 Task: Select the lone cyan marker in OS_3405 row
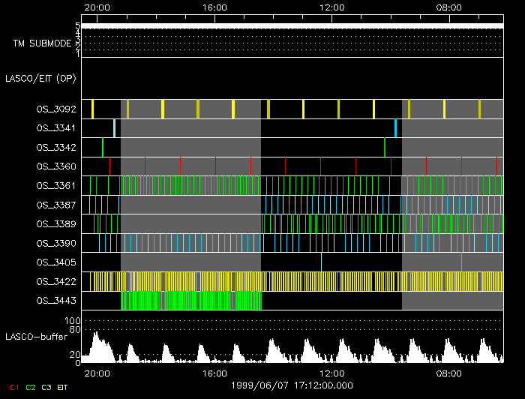point(321,261)
